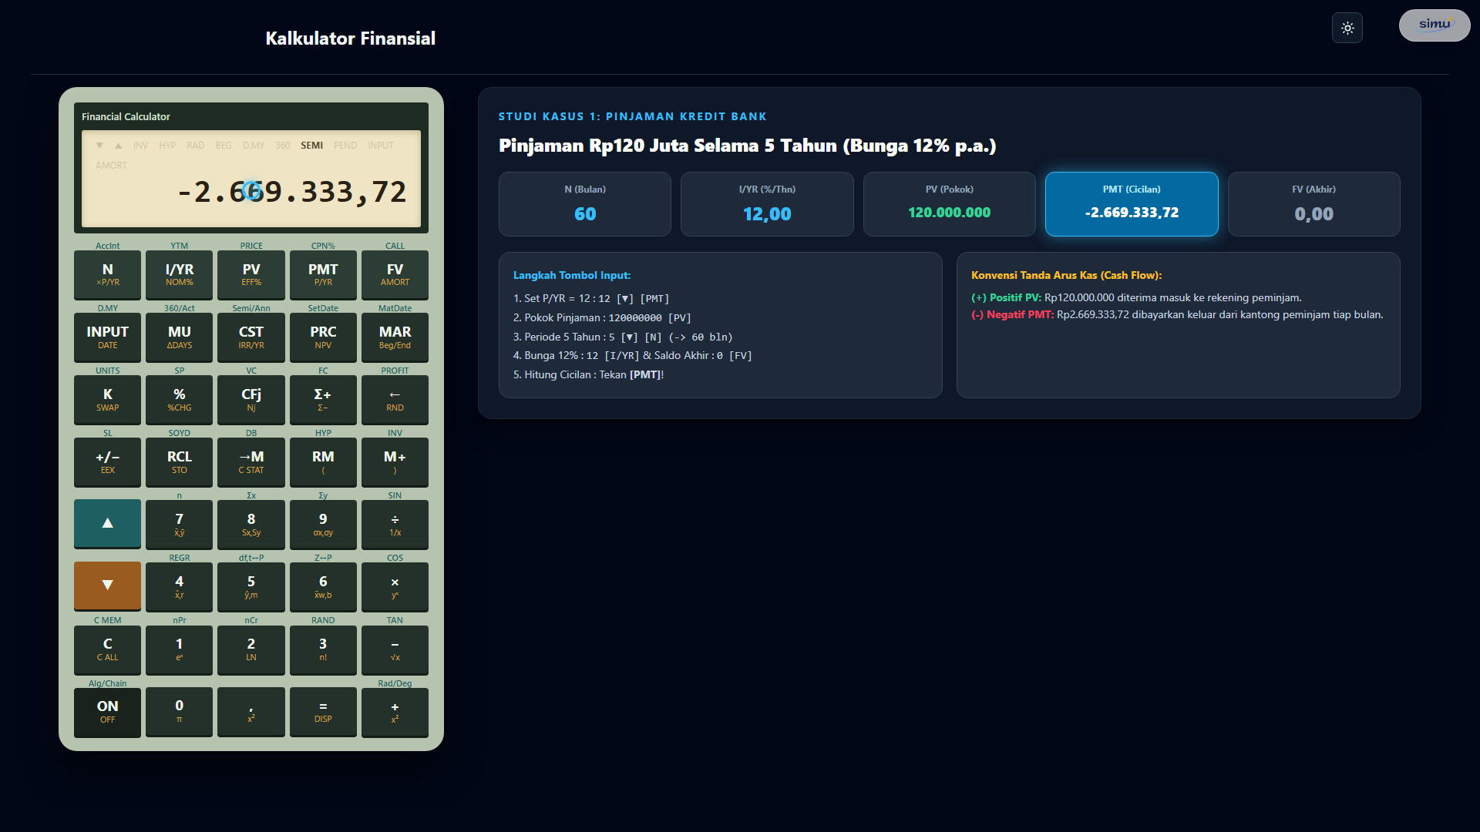
Task: Toggle the light/dark theme sun icon
Action: click(1347, 28)
